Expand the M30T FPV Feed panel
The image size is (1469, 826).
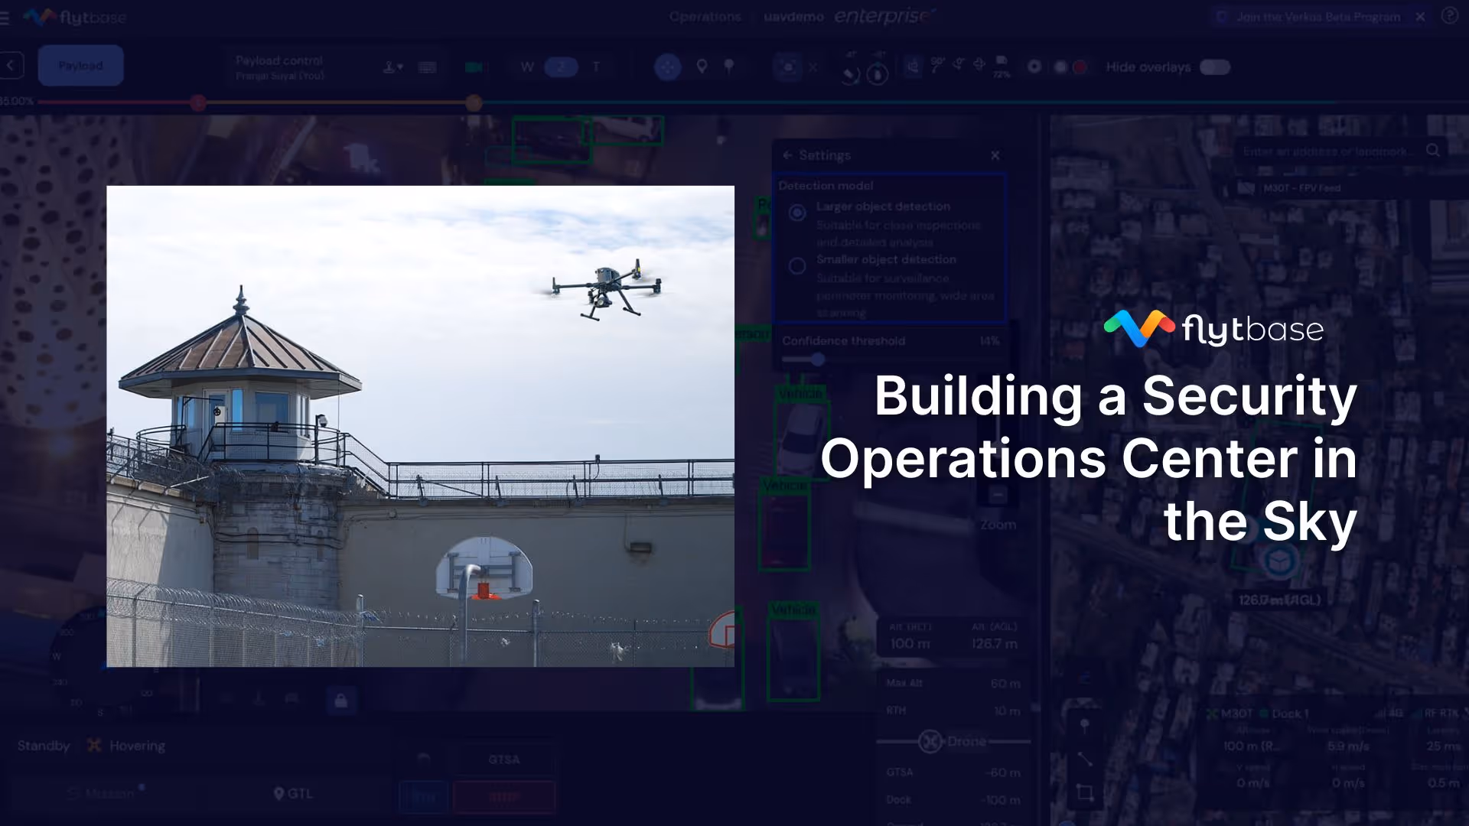click(x=1301, y=188)
